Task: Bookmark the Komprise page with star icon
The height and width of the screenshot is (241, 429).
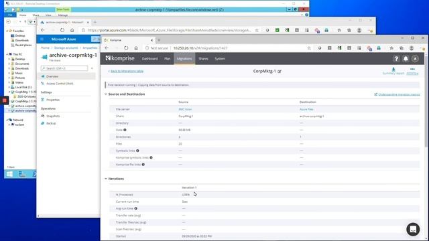Action: (309, 48)
